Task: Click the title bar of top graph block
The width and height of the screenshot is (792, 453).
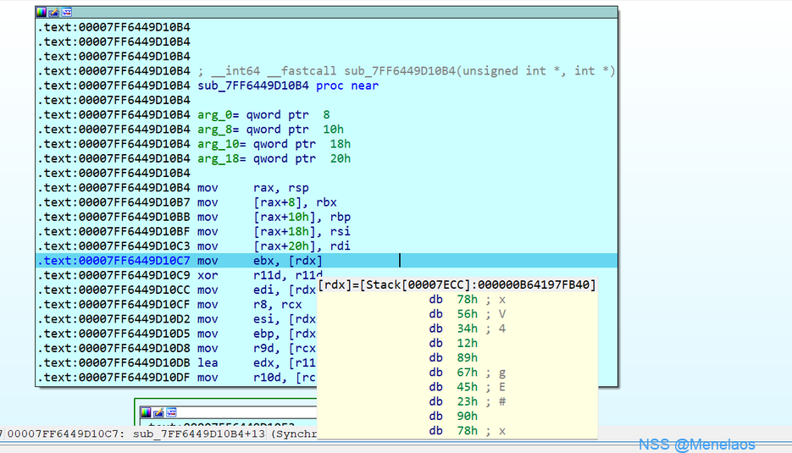Action: (x=339, y=13)
